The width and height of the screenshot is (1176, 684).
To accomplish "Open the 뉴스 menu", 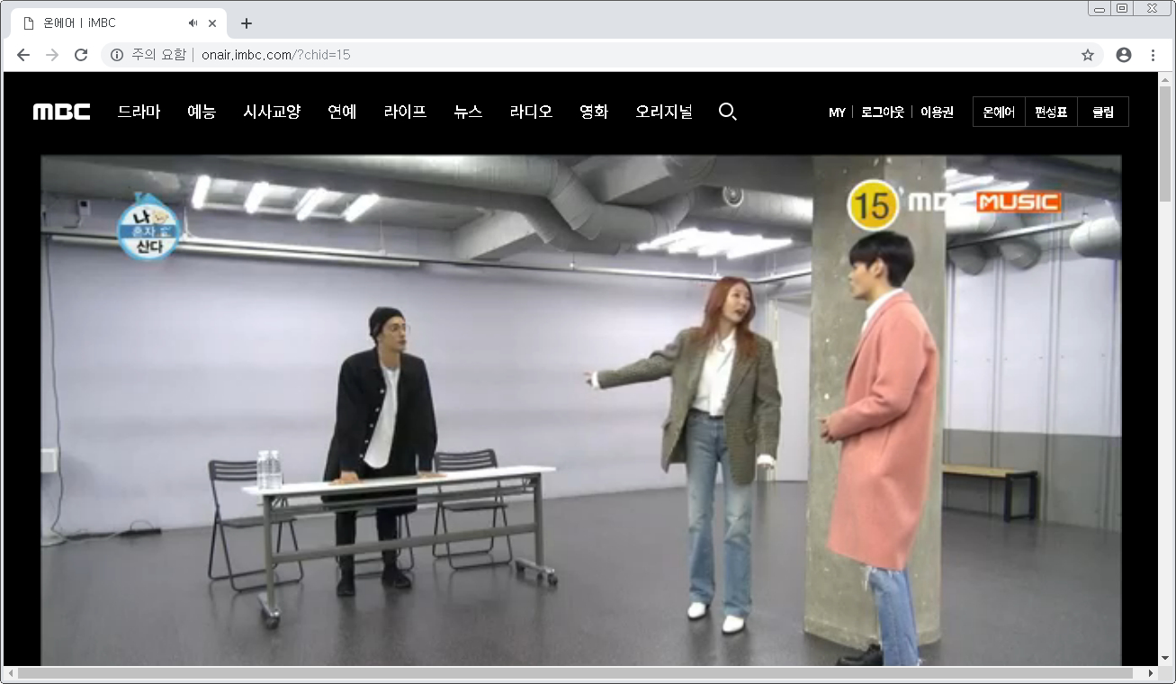I will pyautogui.click(x=468, y=112).
